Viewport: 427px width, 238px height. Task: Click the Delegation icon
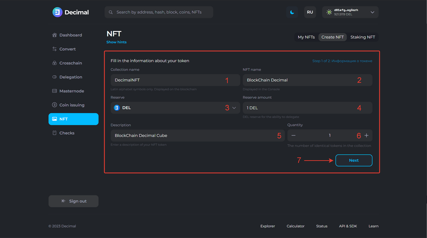[54, 77]
